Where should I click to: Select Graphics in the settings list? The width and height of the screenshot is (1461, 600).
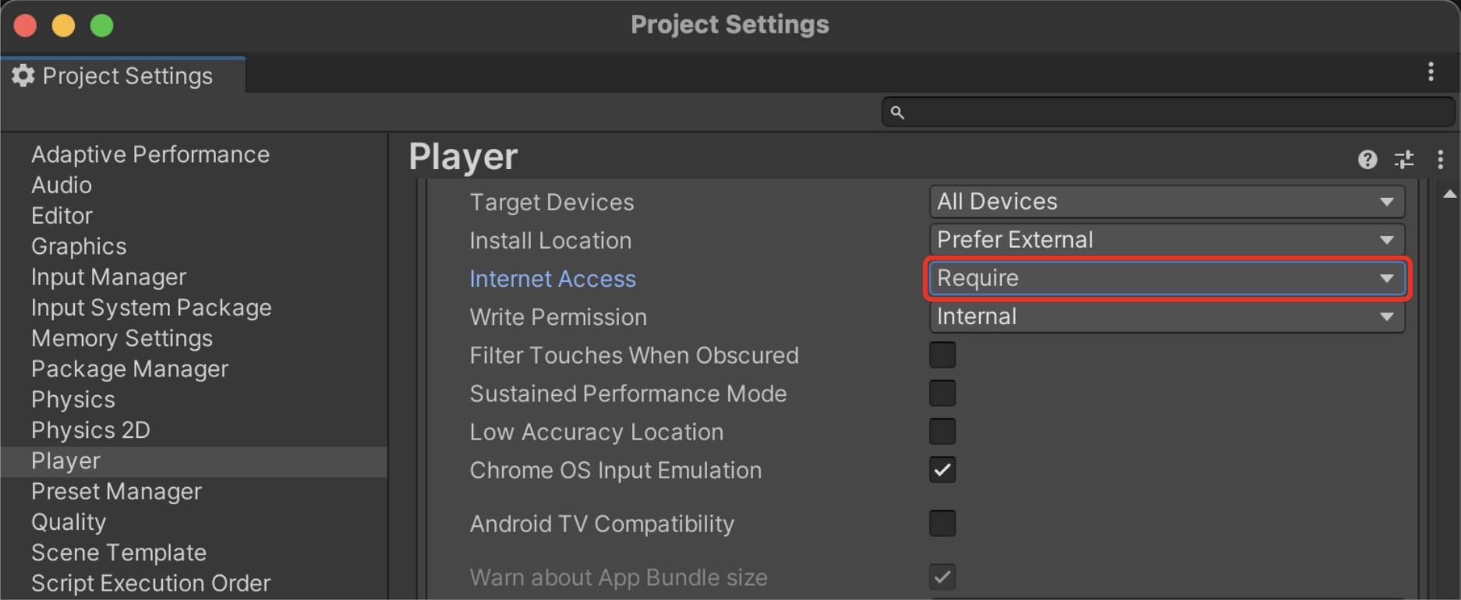tap(79, 246)
